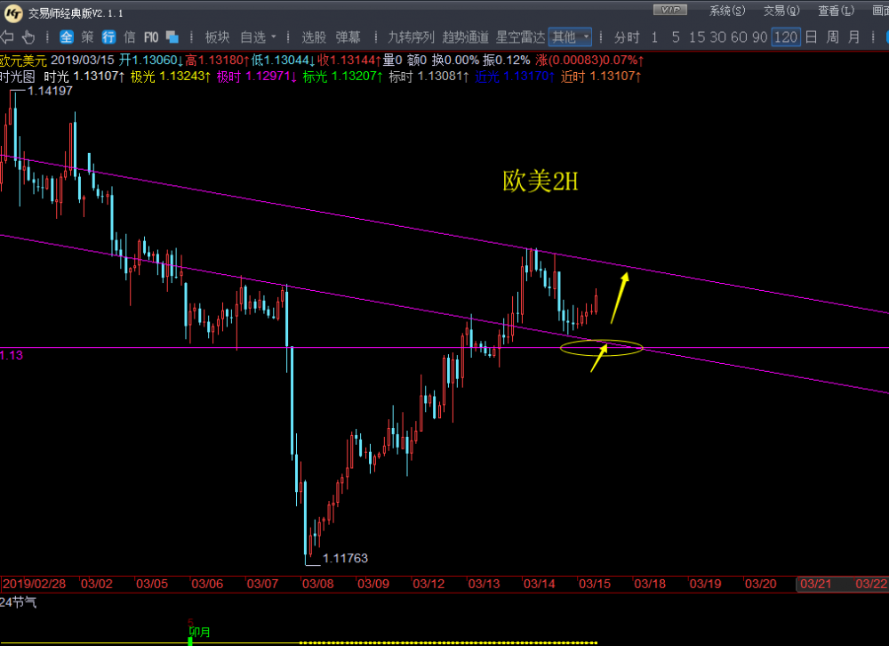This screenshot has height=646, width=889.
Task: Click the 03/08 date on the time axis
Action: [317, 584]
